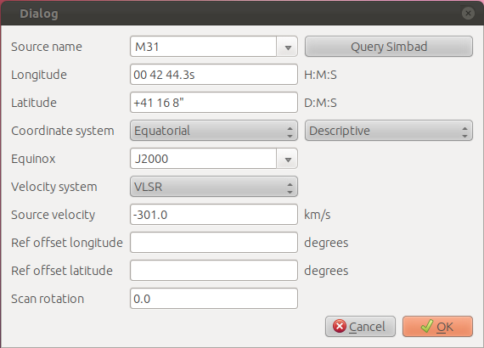Open the Source name dropdown arrow
The height and width of the screenshot is (348, 484).
click(x=288, y=47)
